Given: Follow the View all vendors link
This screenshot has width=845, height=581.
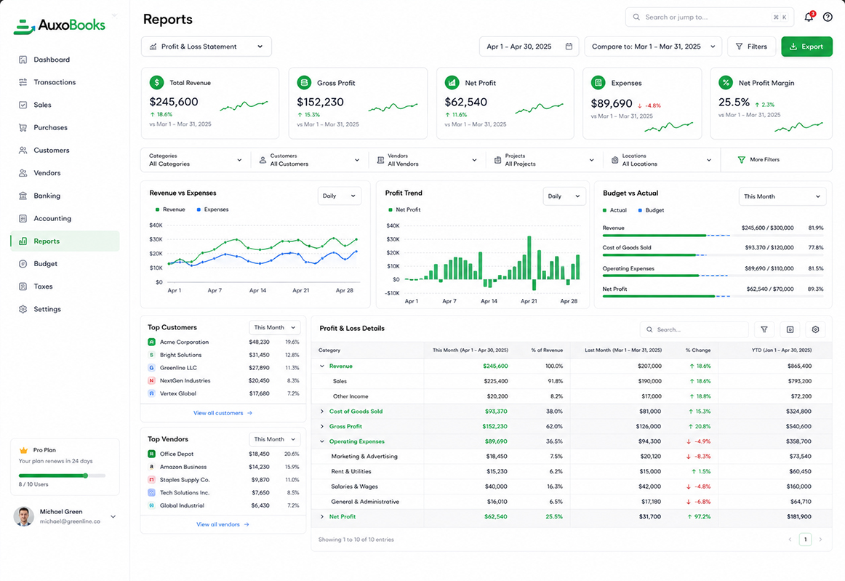Looking at the screenshot, I should point(223,524).
